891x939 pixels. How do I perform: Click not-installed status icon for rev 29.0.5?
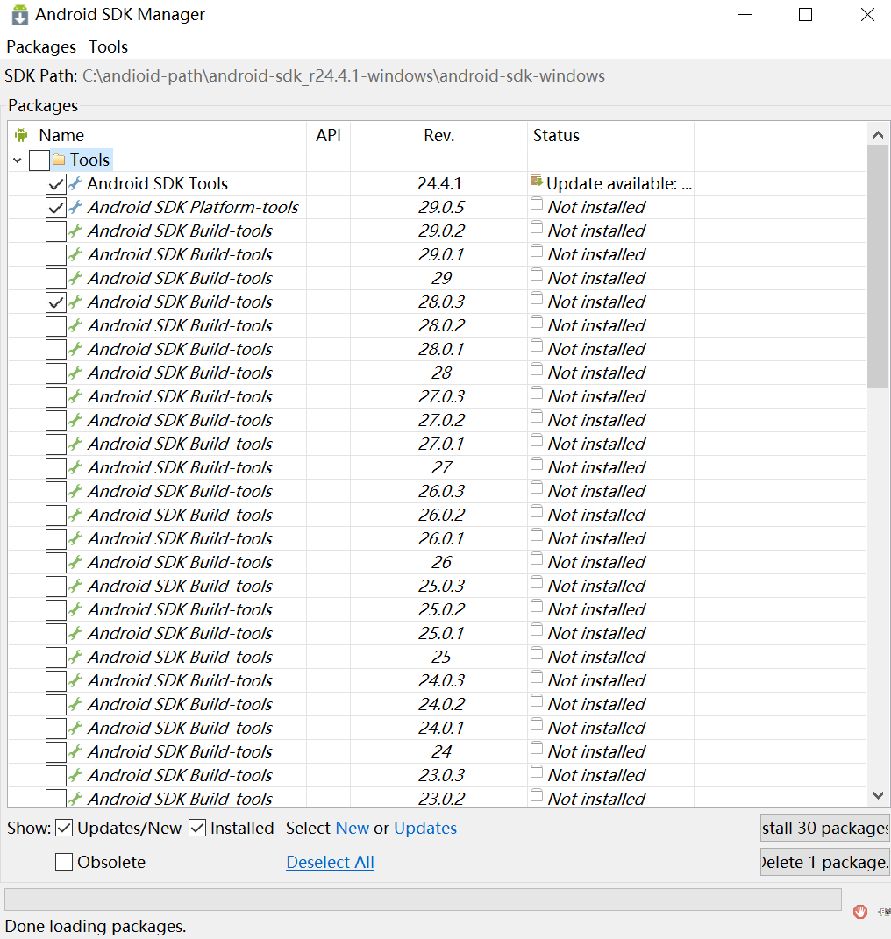(537, 204)
